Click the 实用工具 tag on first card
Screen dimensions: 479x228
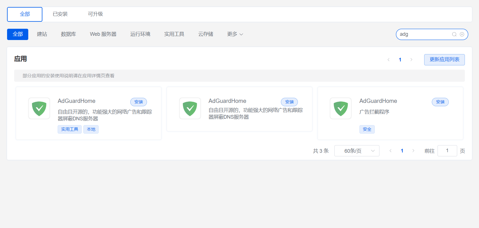click(70, 129)
